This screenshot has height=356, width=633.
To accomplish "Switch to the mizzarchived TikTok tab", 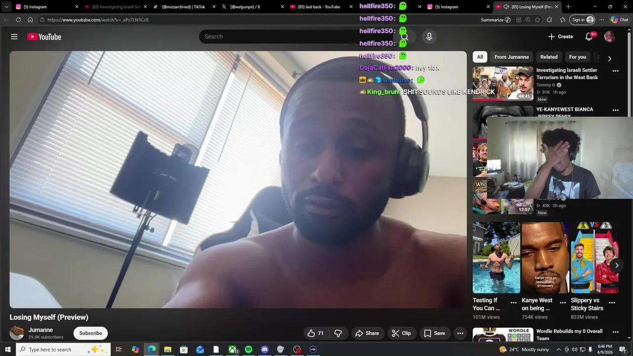I will (x=184, y=7).
